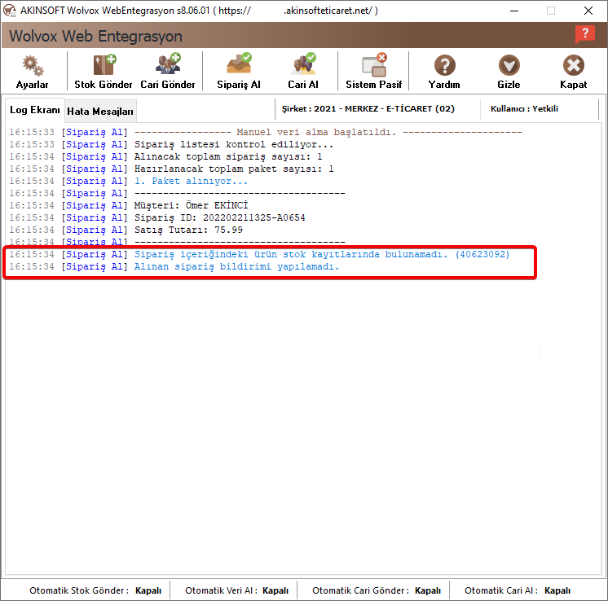Minimize the Wolvox WebEntegrasyon window

[514, 11]
